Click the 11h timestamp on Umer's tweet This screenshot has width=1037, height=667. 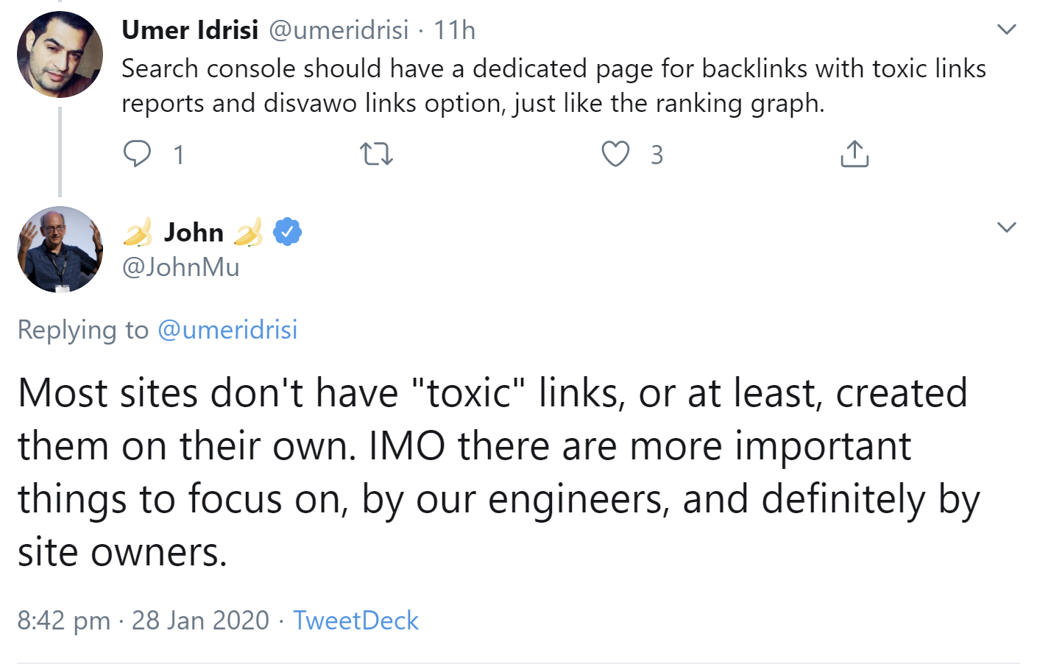(454, 30)
